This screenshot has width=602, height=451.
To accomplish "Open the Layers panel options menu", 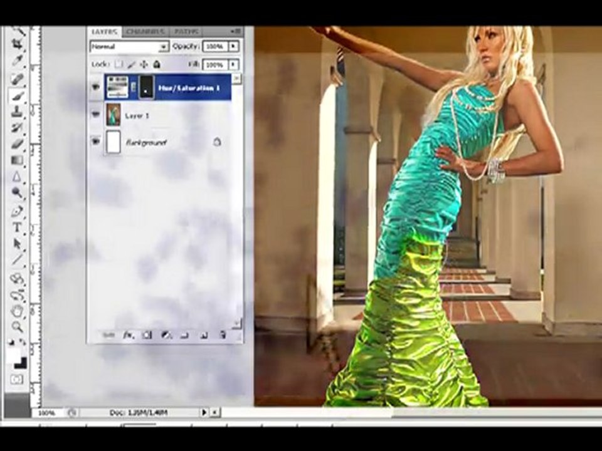I will [236, 31].
